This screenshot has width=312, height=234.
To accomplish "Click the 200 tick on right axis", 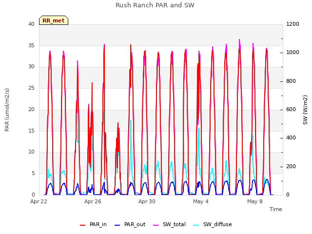I will (x=291, y=166).
